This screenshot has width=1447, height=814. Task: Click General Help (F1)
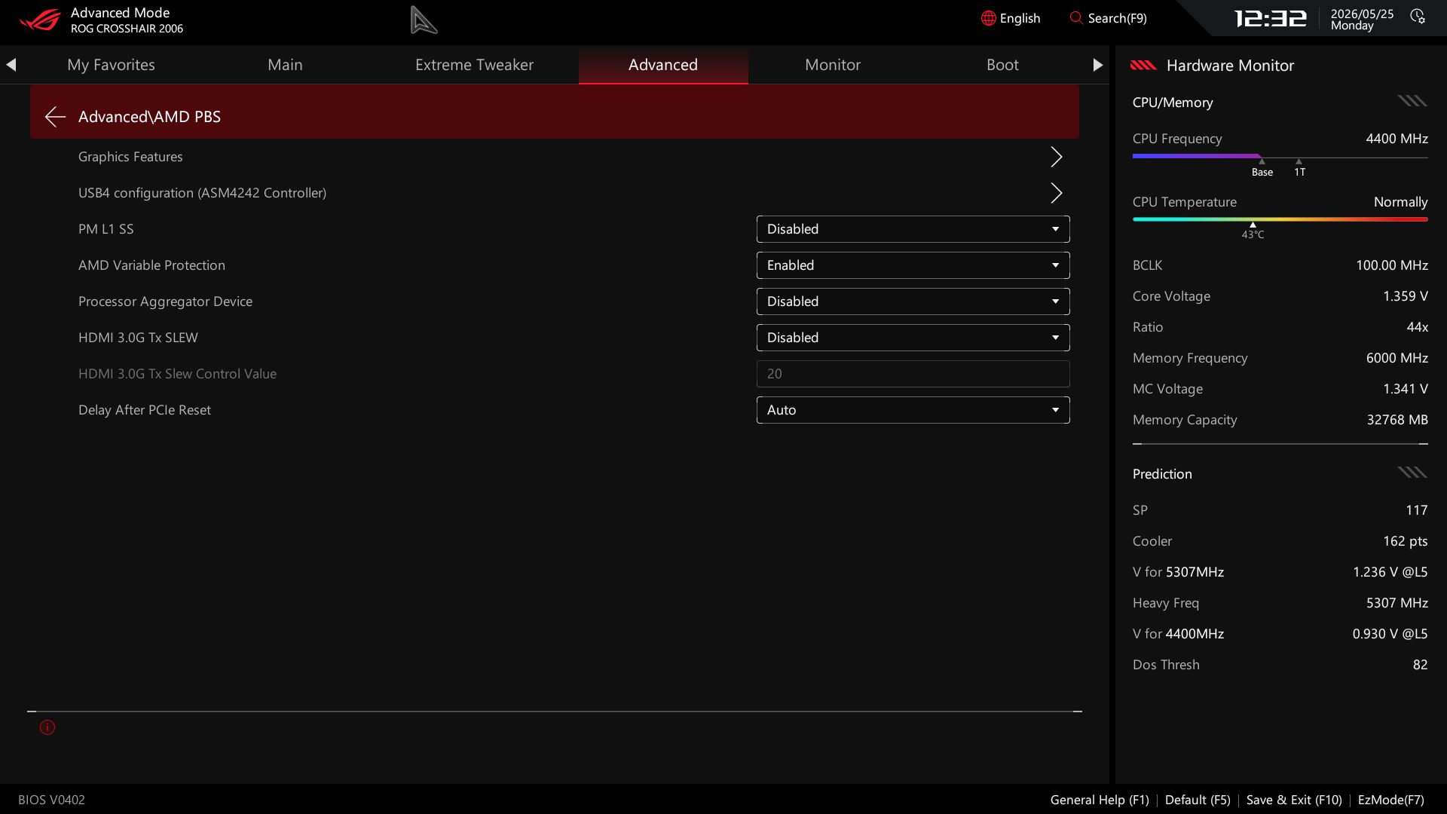(1100, 800)
